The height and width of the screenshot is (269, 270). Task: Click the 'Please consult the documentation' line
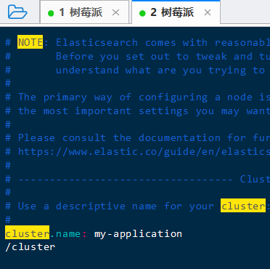[x=137, y=138]
